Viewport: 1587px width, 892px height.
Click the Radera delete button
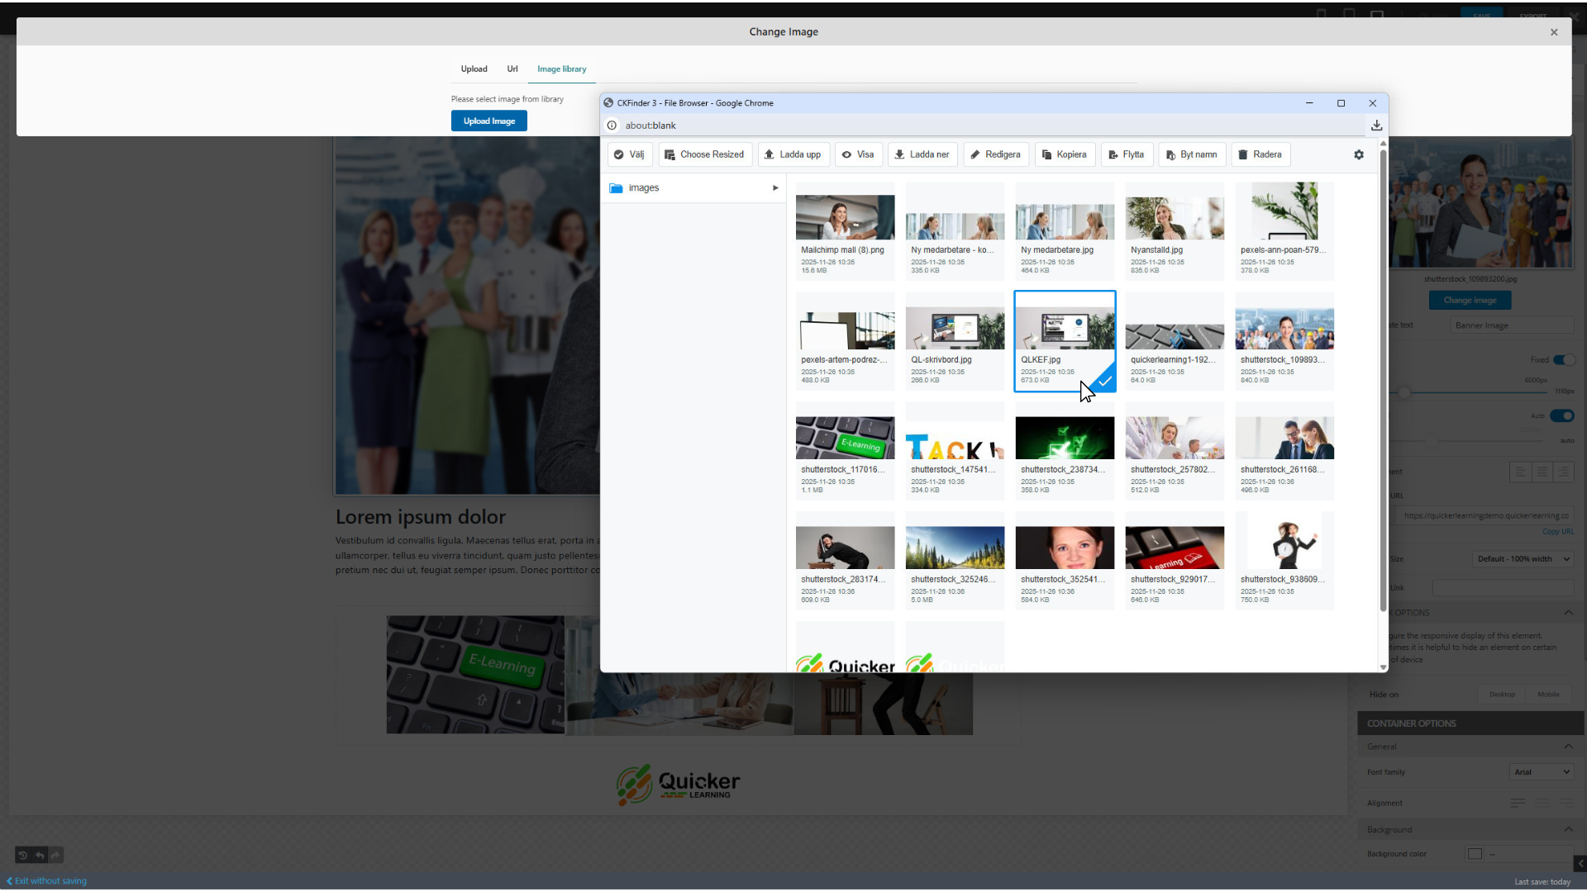click(x=1260, y=154)
